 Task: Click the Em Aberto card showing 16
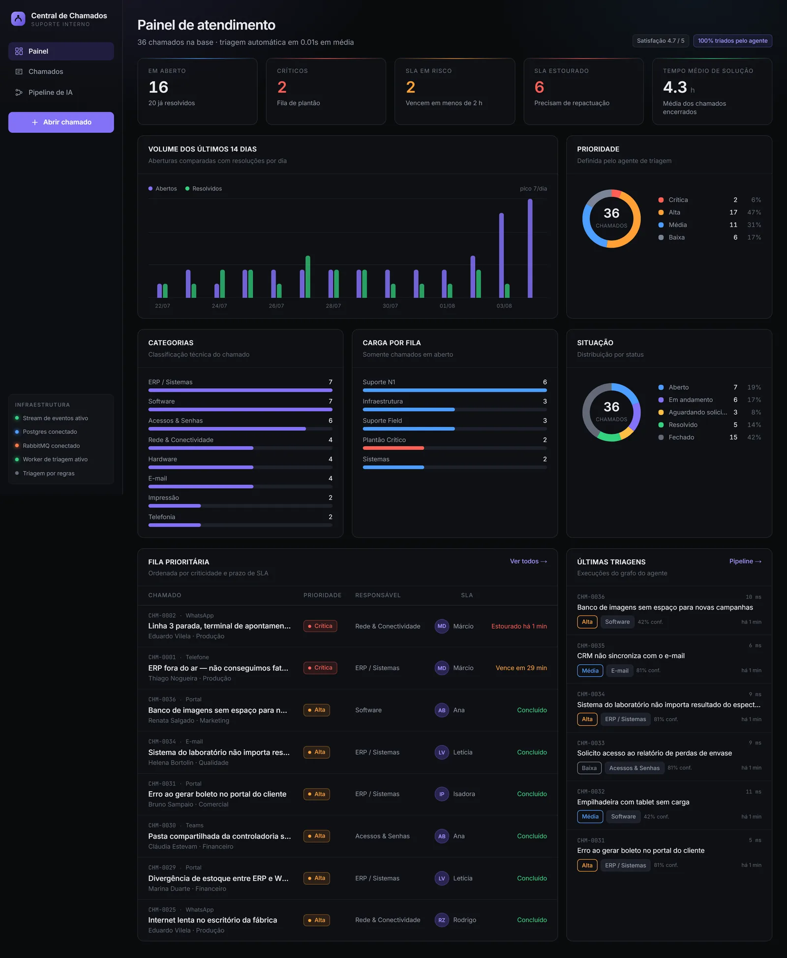(197, 92)
